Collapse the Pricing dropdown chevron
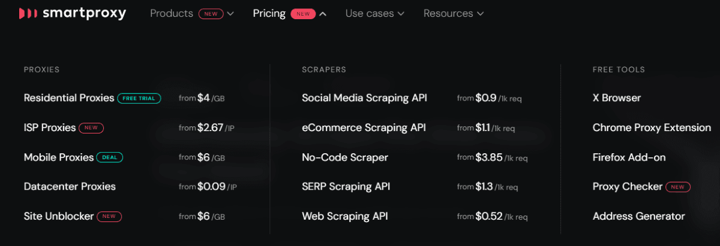This screenshot has width=720, height=246. [323, 14]
